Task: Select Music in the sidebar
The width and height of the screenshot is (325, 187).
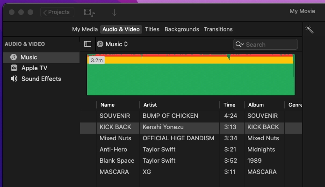Action: coord(42,58)
